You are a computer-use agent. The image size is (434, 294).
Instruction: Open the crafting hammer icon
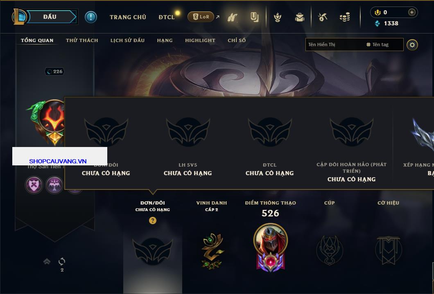coord(323,17)
